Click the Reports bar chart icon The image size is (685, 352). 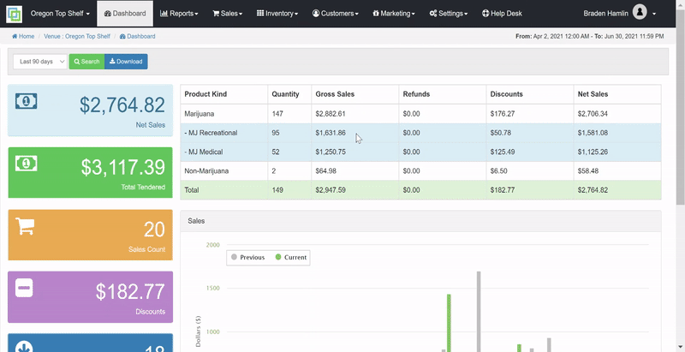[x=164, y=14]
